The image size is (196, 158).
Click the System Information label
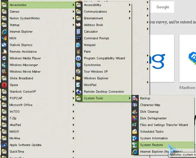[154, 138]
